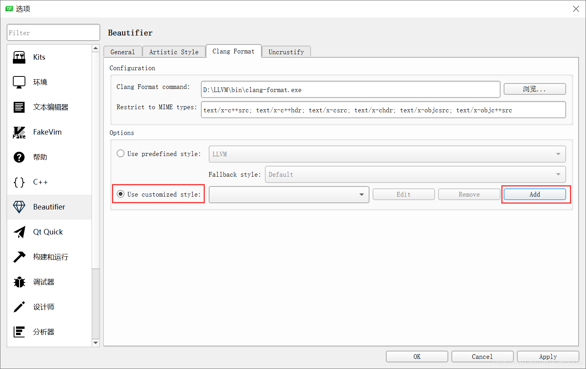This screenshot has width=586, height=369.
Task: Select the 文本编辑器 label in sidebar
Action: 51,107
